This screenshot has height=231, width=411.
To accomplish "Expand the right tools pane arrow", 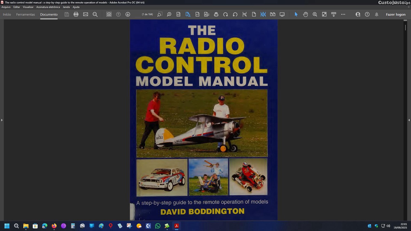I will pyautogui.click(x=409, y=120).
